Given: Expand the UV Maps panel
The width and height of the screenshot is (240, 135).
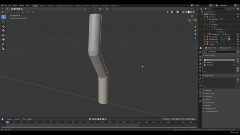Looking at the screenshot, I should [204, 91].
